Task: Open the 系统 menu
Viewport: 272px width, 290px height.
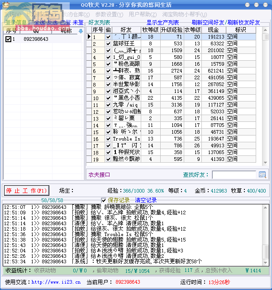Action: [13, 14]
